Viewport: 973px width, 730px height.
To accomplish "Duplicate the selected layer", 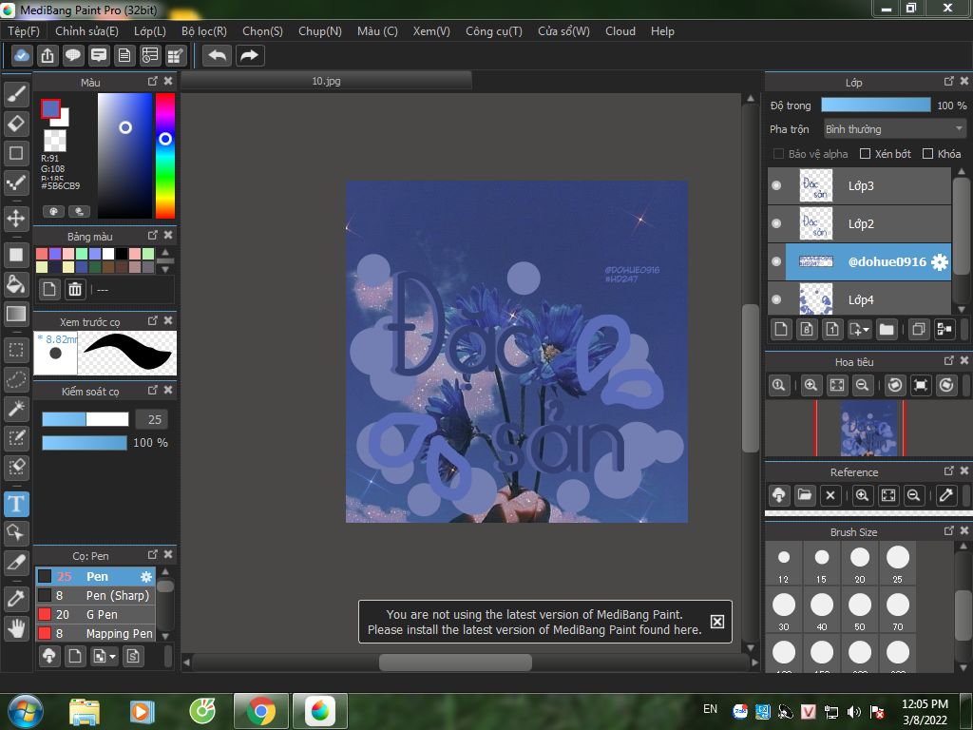I will point(919,329).
